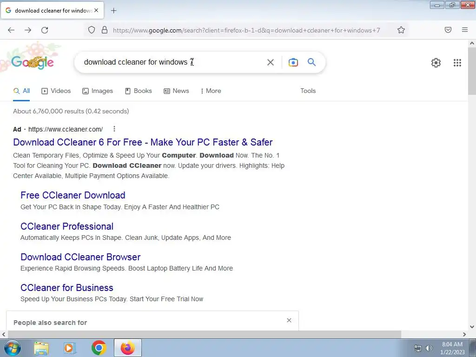Close the 'download ccleaner for windows' tab
Image resolution: width=476 pixels, height=357 pixels.
click(x=96, y=10)
